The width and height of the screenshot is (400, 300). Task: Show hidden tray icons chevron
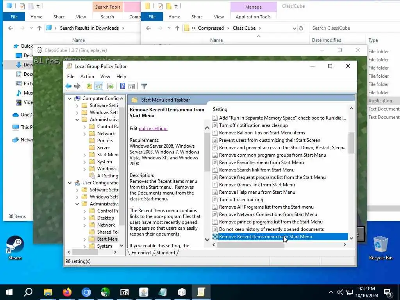click(330, 292)
